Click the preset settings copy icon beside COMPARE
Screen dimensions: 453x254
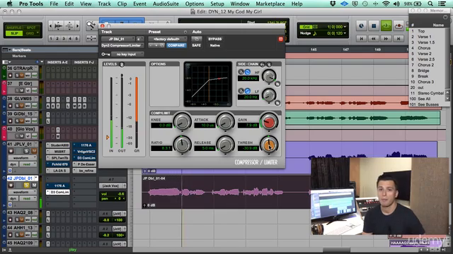162,45
